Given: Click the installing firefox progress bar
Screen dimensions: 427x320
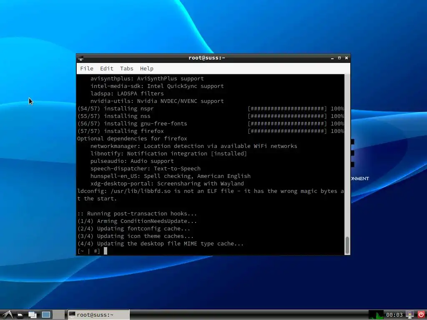Looking at the screenshot, I should click(x=287, y=131).
